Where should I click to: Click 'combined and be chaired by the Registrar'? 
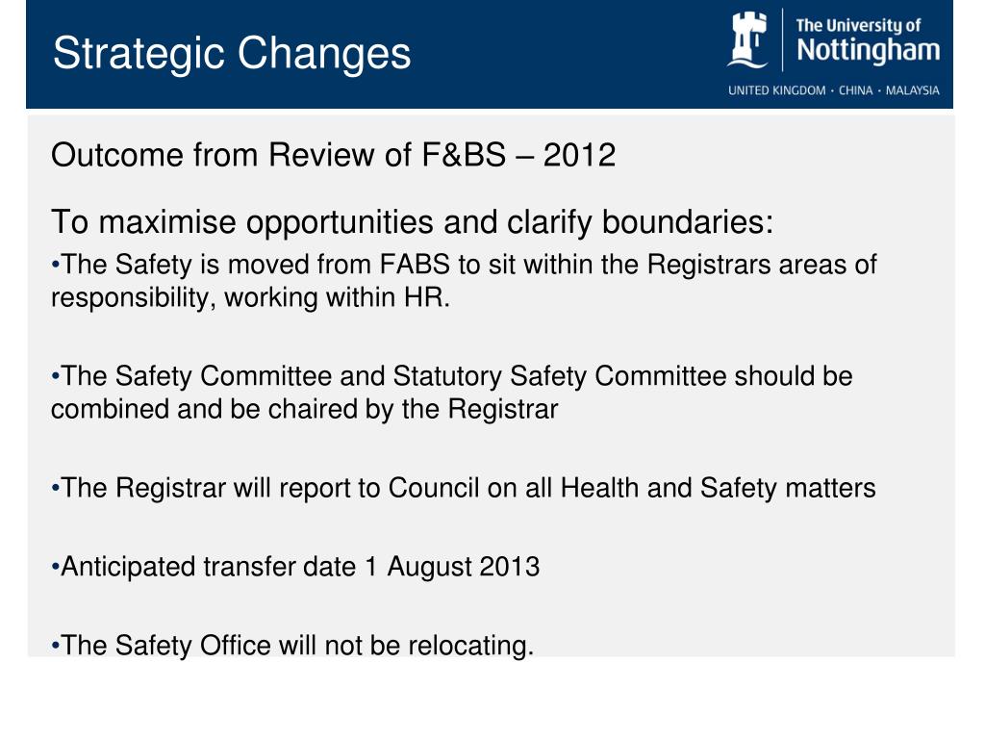coord(304,410)
